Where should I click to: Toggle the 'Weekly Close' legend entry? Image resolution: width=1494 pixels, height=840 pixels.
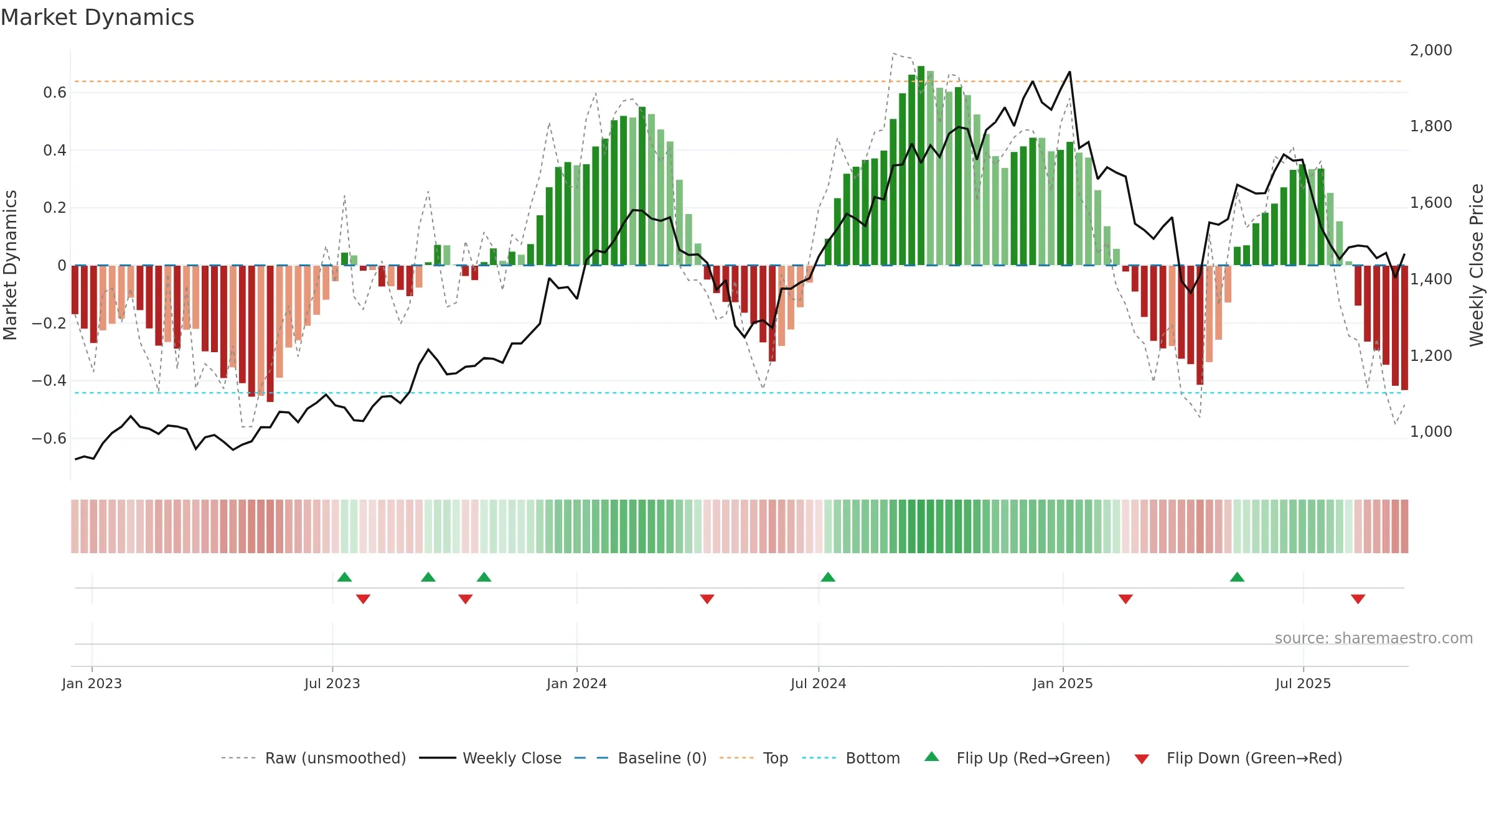pos(491,758)
